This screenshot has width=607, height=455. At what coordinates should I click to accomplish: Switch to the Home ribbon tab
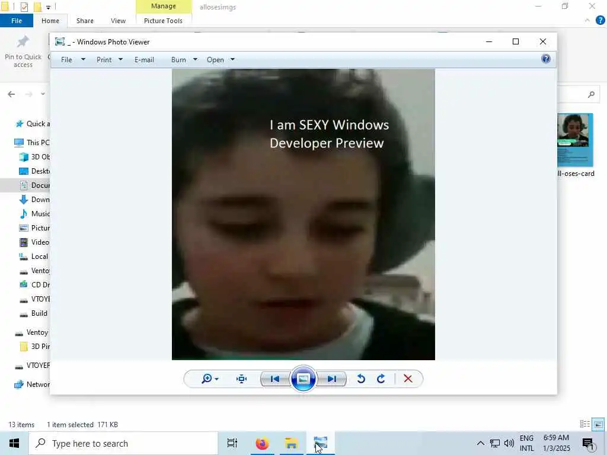pyautogui.click(x=50, y=21)
